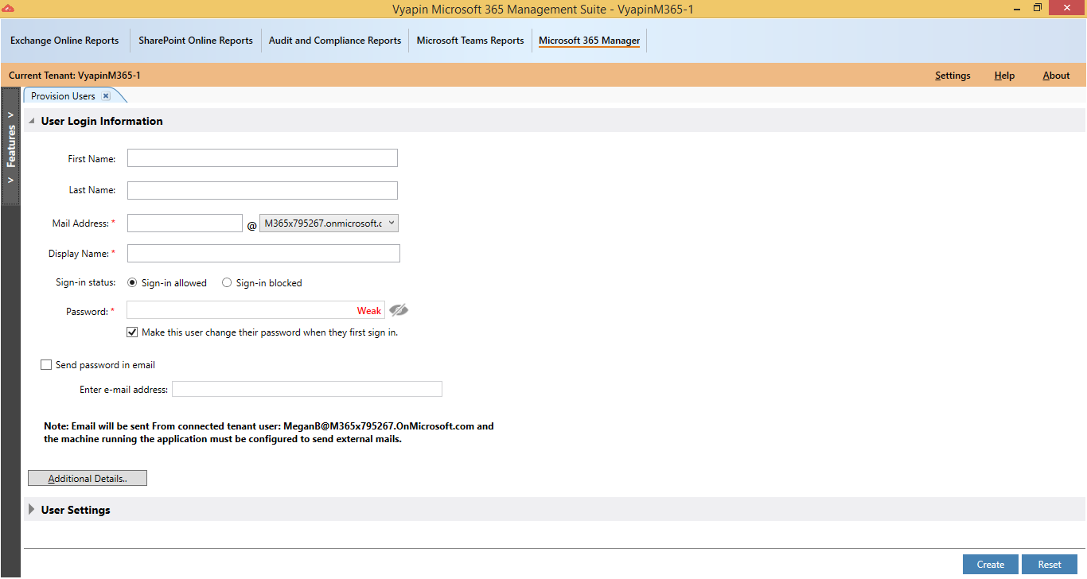1087x579 pixels.
Task: Uncheck change password at first sign-in
Action: coord(132,332)
